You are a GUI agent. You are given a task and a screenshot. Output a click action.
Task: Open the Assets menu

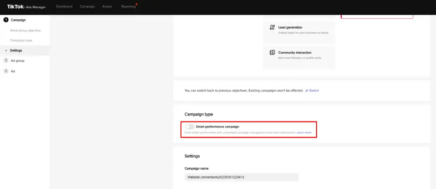(107, 7)
